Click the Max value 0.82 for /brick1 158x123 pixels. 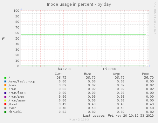pyautogui.click(x=150, y=112)
